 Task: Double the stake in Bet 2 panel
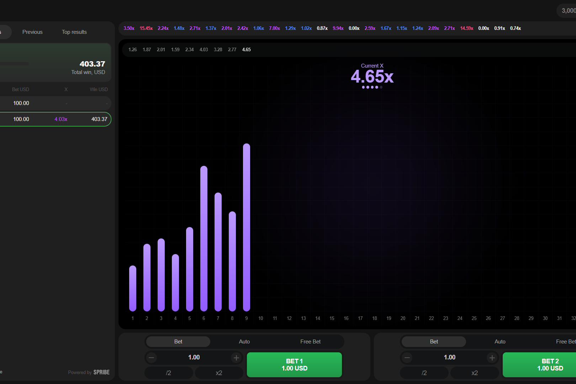click(x=475, y=373)
